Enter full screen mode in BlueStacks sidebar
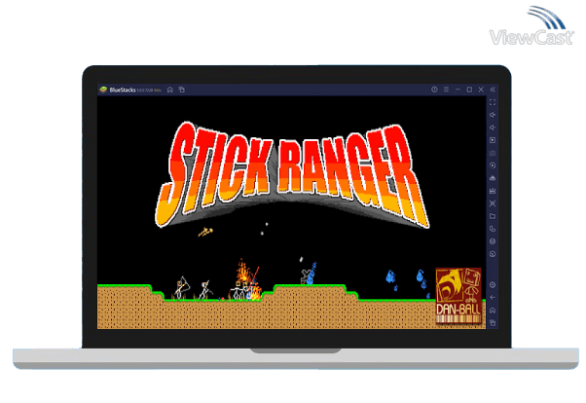Screen dimensions: 586x403 click(x=493, y=102)
